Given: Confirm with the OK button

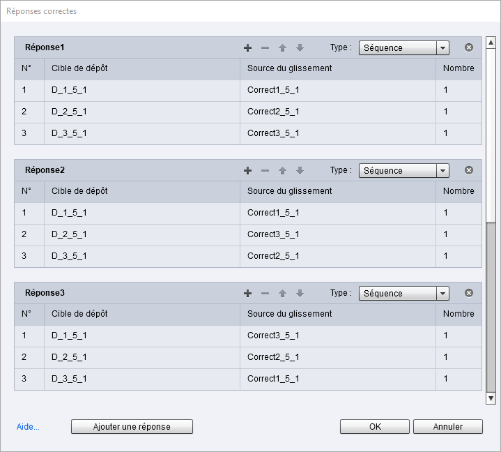Looking at the screenshot, I should [375, 426].
